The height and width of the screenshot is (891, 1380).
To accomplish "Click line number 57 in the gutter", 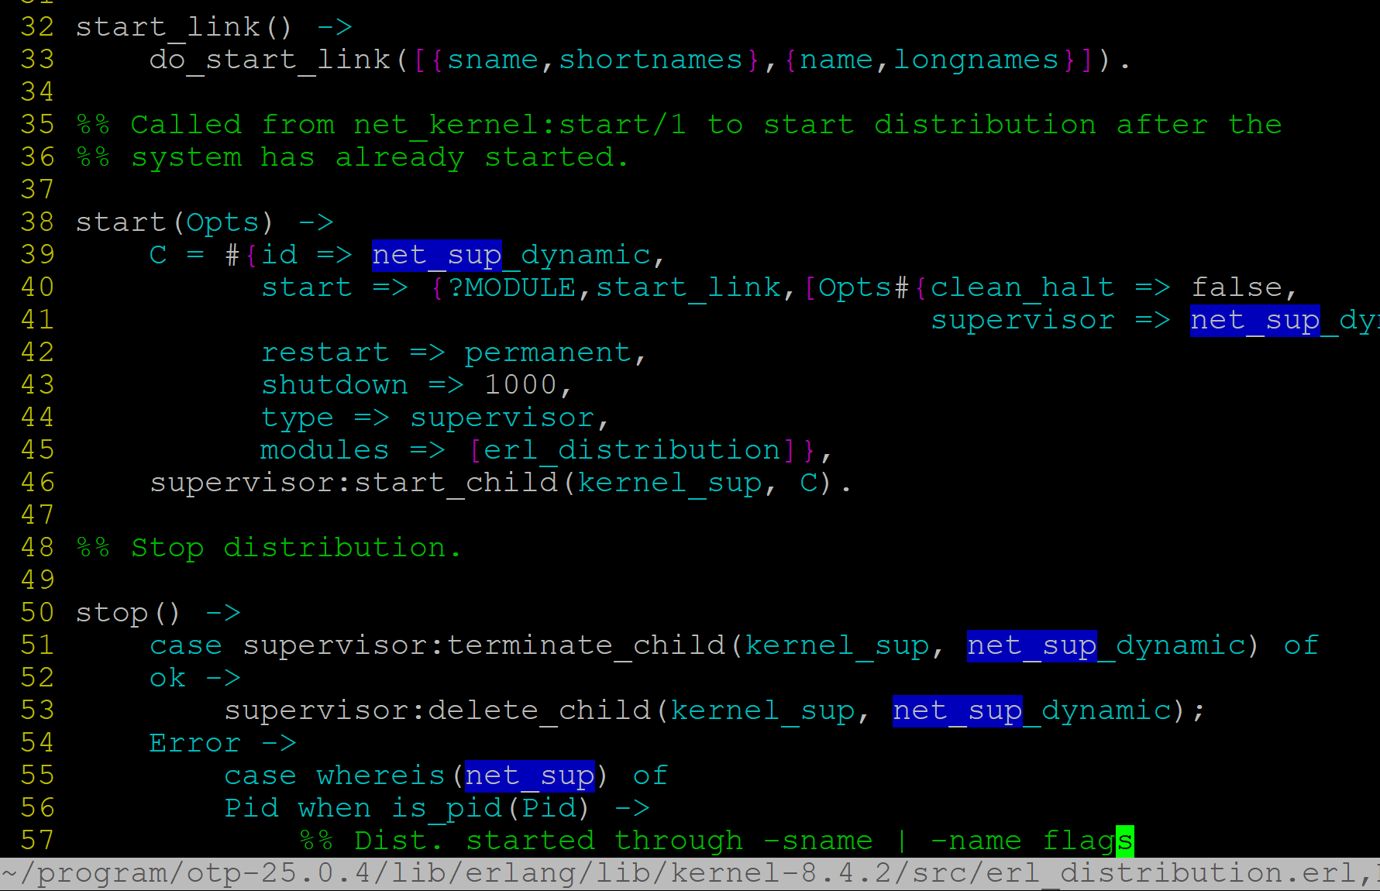I will 37,841.
